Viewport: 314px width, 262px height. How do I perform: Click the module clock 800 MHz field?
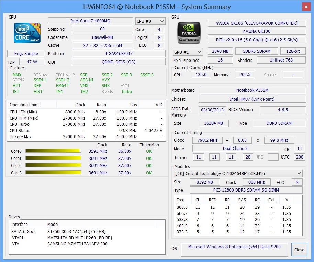click(x=256, y=182)
